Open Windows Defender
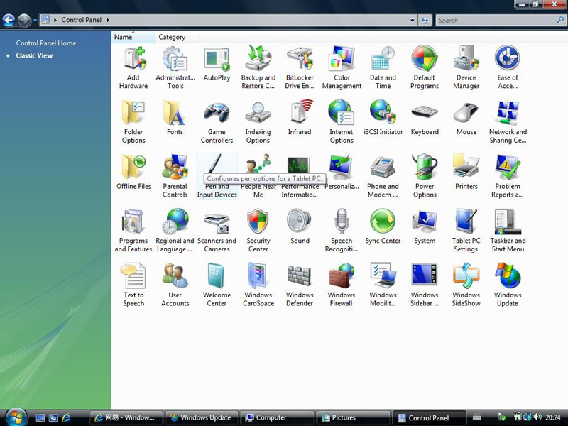 pos(300,285)
